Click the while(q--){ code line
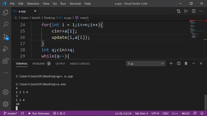The image size is (207, 116). (x=55, y=56)
